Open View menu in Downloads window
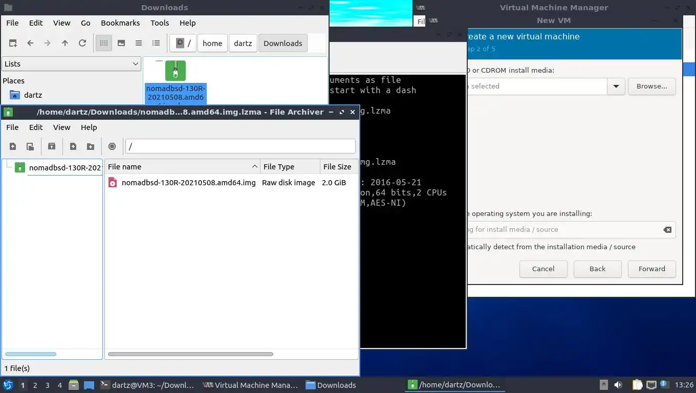The width and height of the screenshot is (696, 393). (x=61, y=23)
